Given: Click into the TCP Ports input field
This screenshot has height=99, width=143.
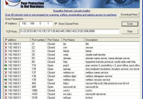Looking at the screenshot, I should click(69, 31).
